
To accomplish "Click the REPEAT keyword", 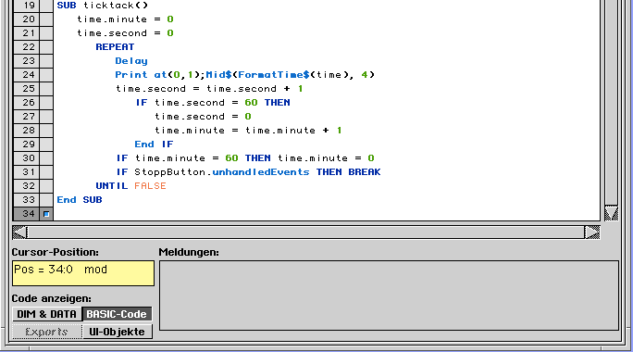I will 115,47.
